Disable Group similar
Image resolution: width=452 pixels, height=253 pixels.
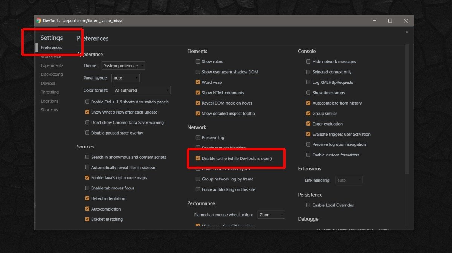[308, 113]
